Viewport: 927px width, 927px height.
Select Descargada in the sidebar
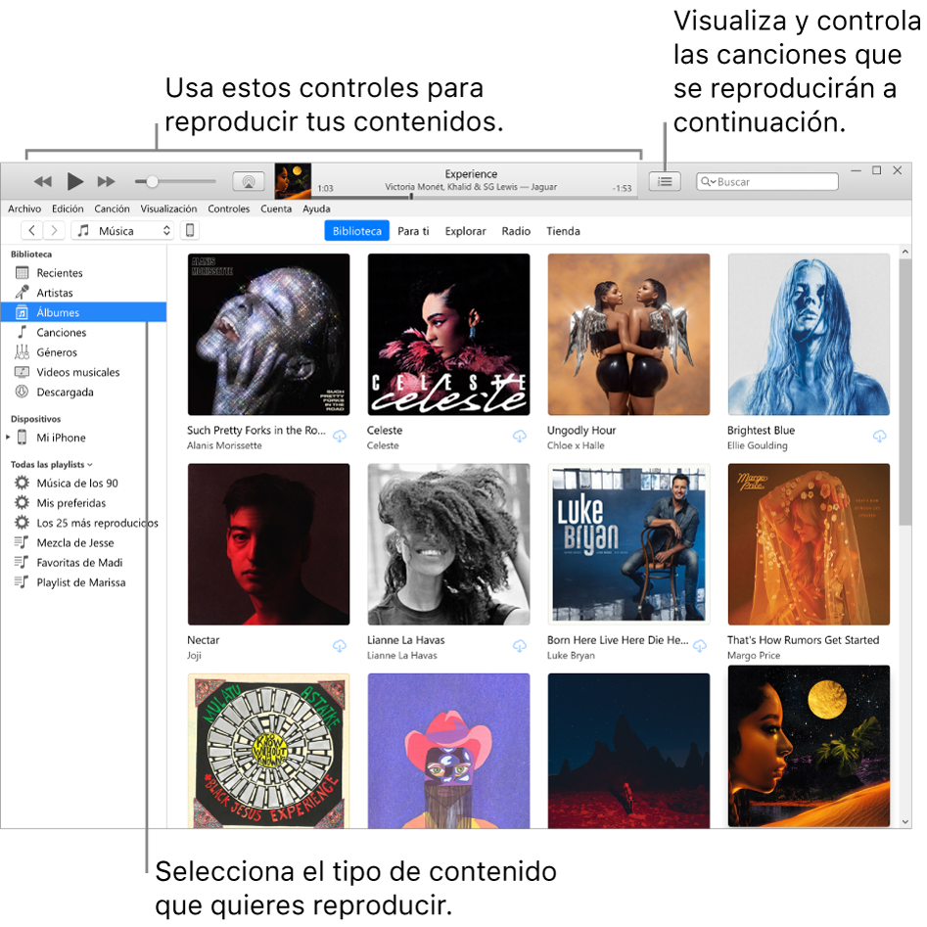(x=83, y=392)
